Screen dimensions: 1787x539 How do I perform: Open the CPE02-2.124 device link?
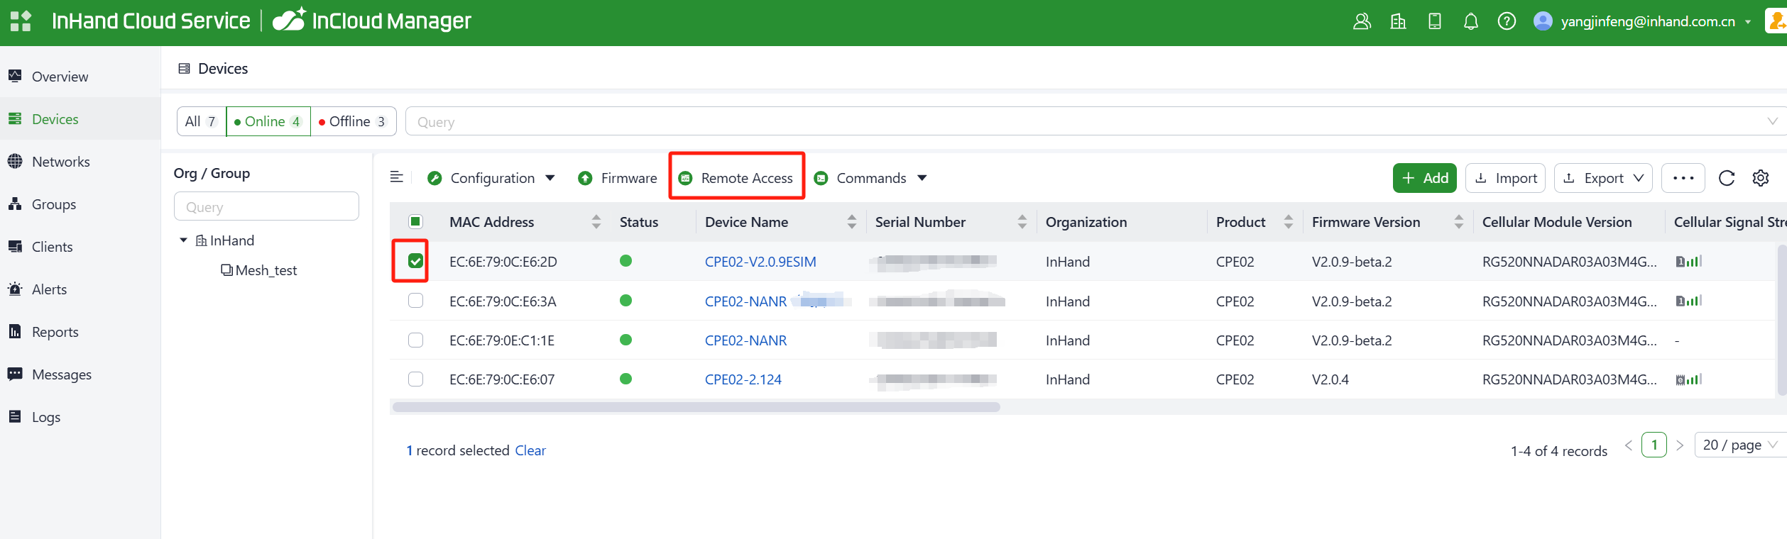coord(743,379)
